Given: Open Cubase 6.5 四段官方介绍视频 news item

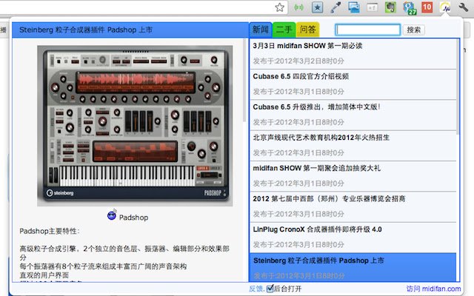Looking at the screenshot, I should (353, 84).
